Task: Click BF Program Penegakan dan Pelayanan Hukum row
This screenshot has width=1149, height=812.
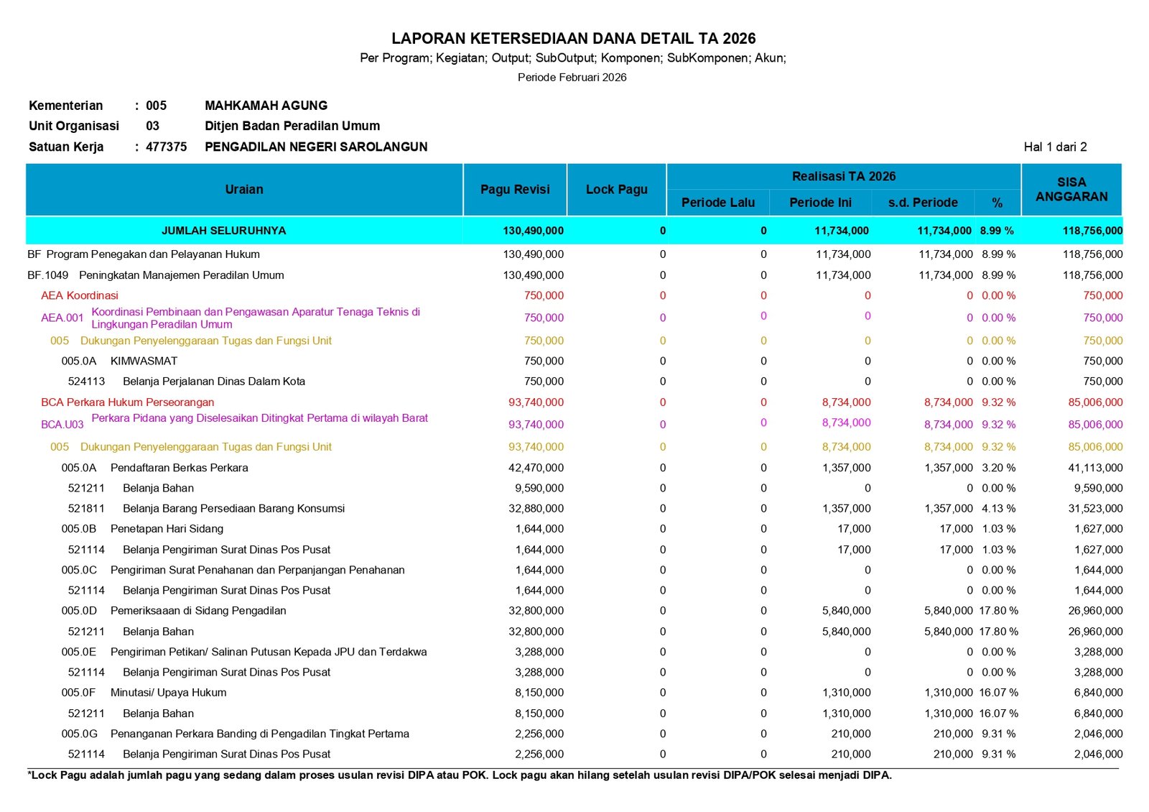Action: [144, 254]
